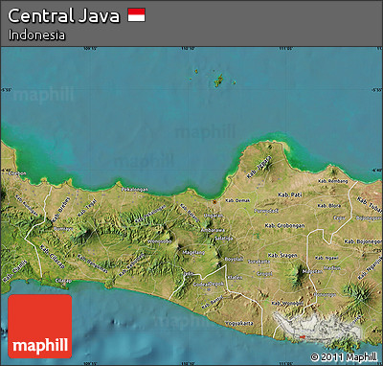Select the Kab. Grobongan label
The height and width of the screenshot is (366, 383).
[x=284, y=226]
